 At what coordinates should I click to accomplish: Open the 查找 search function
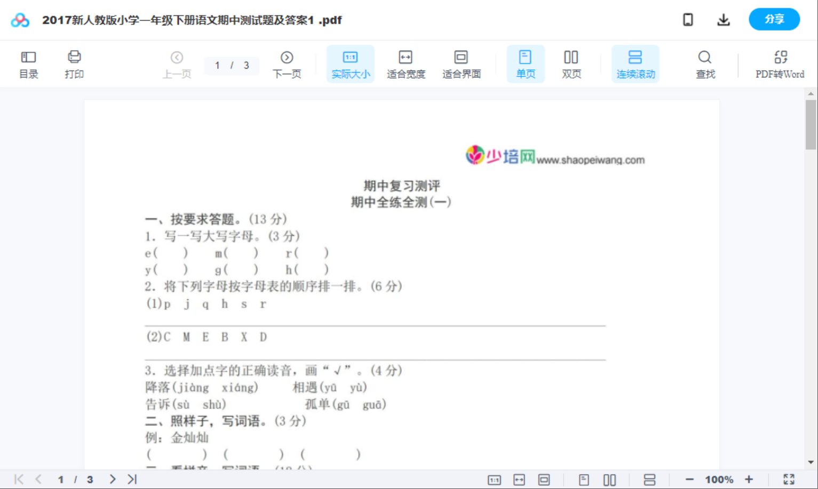click(x=705, y=63)
